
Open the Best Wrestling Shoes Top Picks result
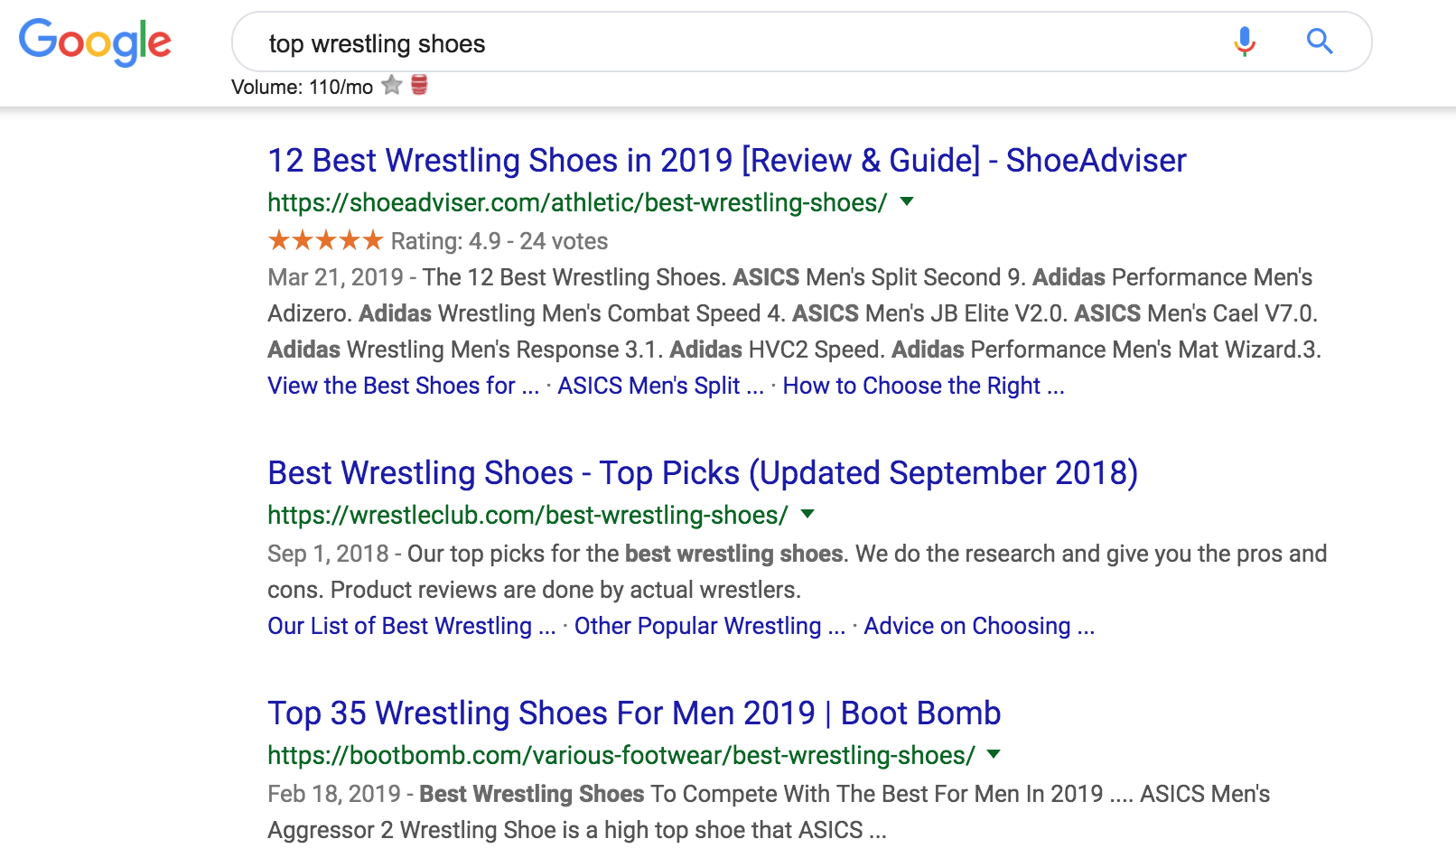pyautogui.click(x=702, y=473)
